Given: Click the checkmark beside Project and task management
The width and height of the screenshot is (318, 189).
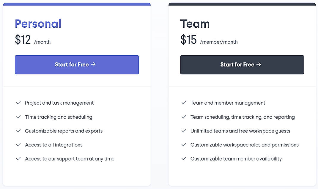Looking at the screenshot, I should (18, 103).
